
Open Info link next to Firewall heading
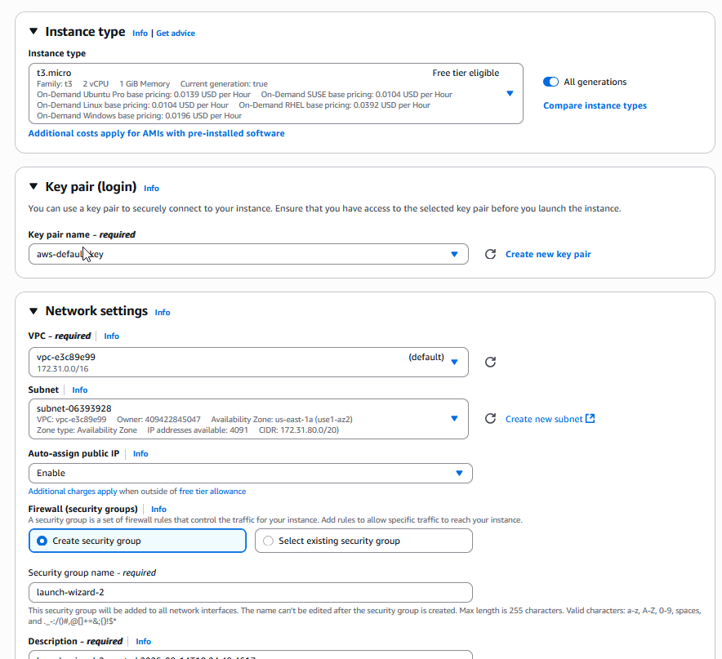click(158, 509)
